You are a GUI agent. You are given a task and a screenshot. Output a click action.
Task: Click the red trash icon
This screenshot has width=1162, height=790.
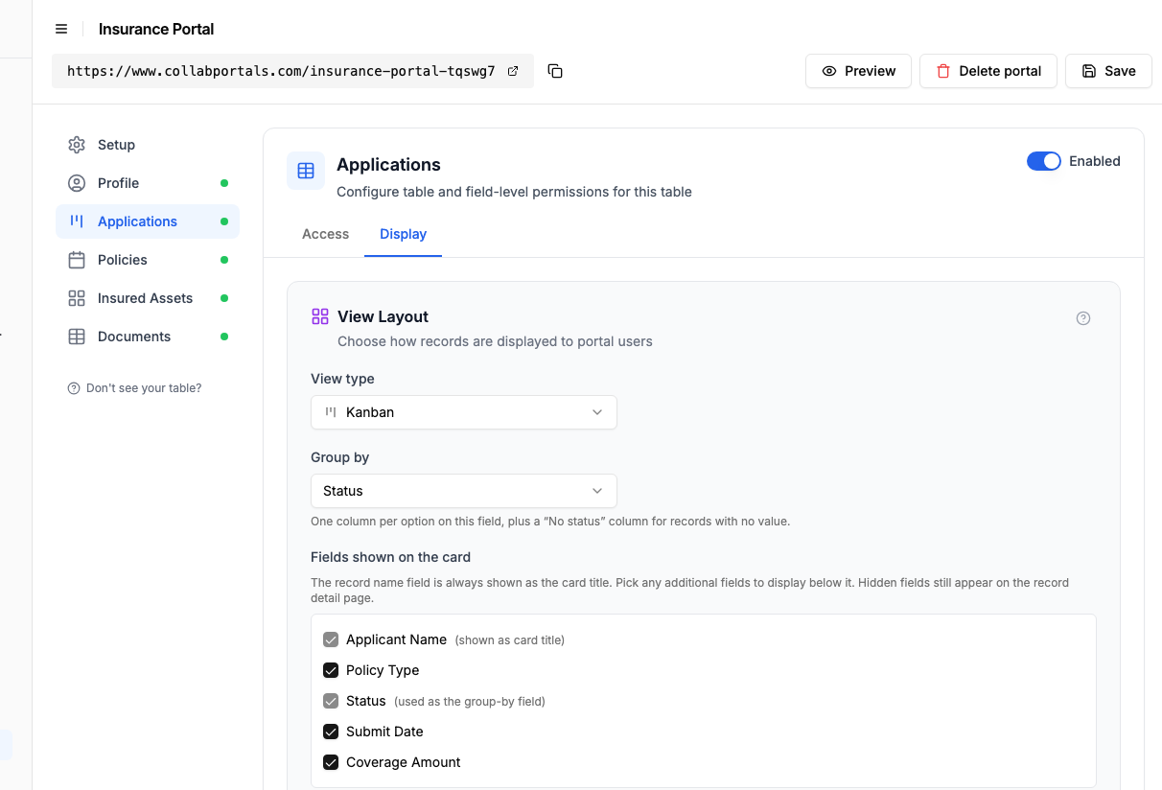point(943,71)
